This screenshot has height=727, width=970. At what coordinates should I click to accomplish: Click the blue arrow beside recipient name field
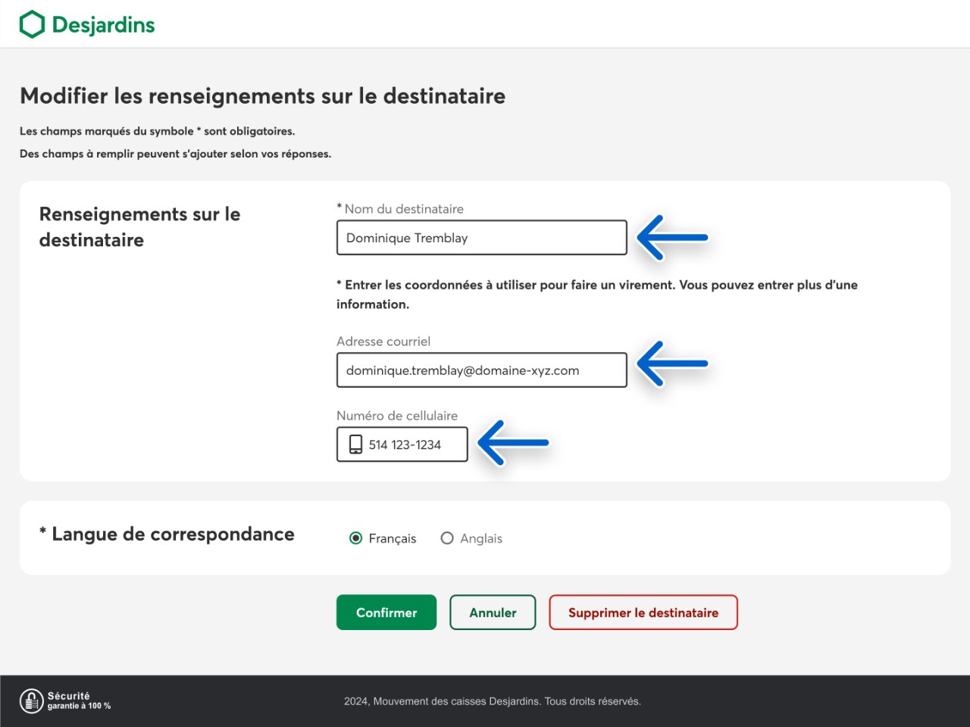tap(671, 238)
